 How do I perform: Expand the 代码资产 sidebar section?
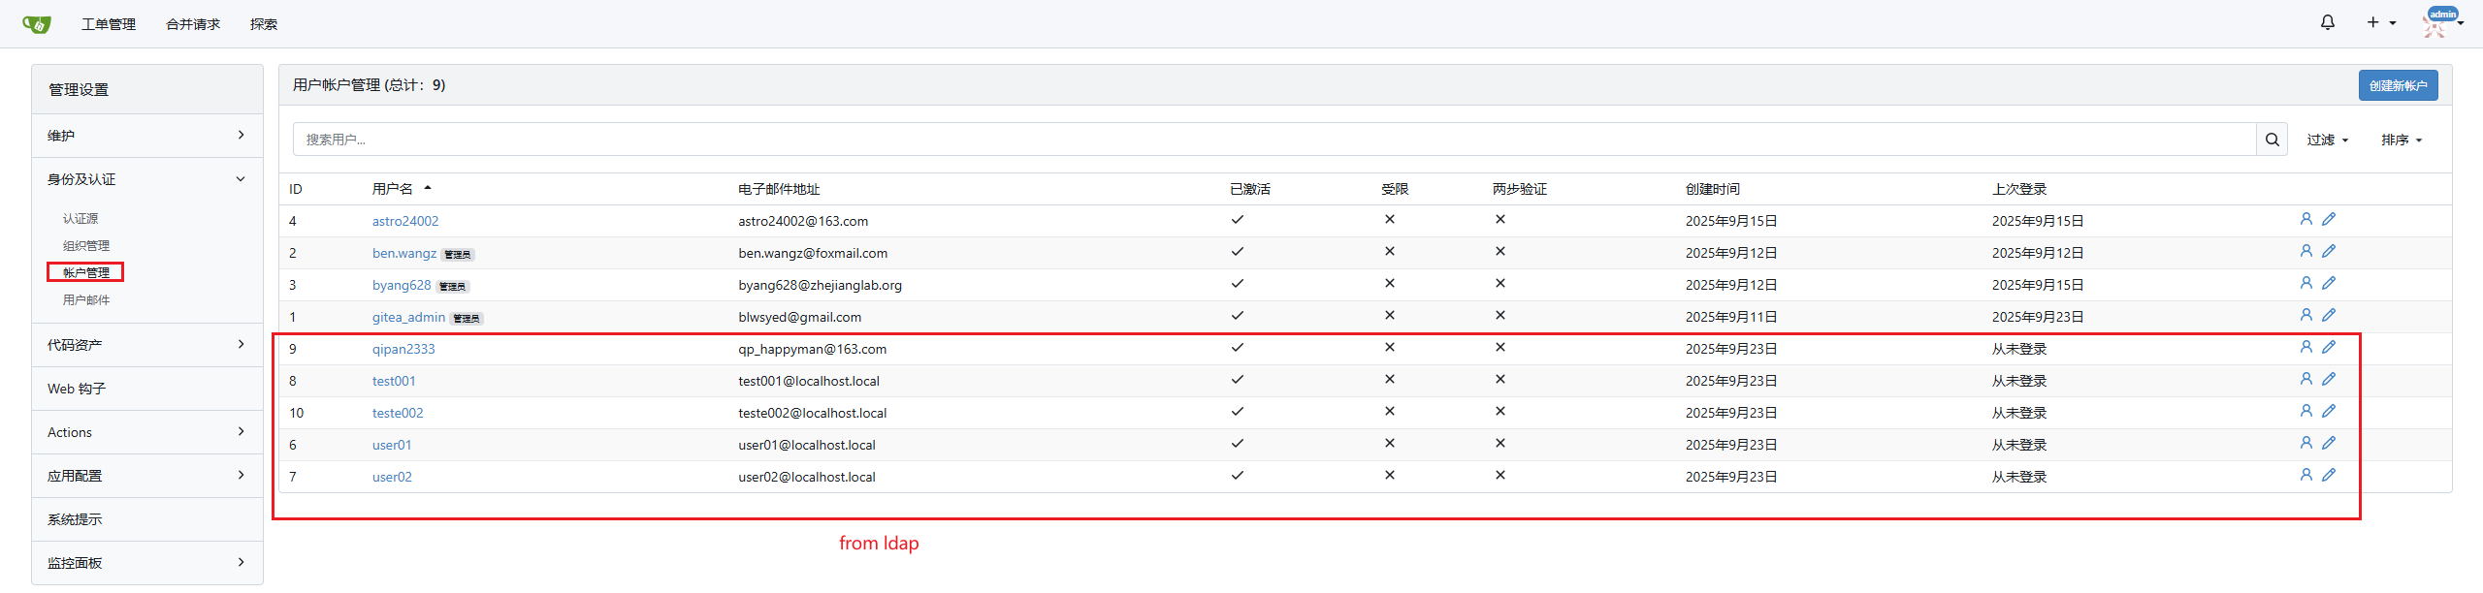pos(146,345)
